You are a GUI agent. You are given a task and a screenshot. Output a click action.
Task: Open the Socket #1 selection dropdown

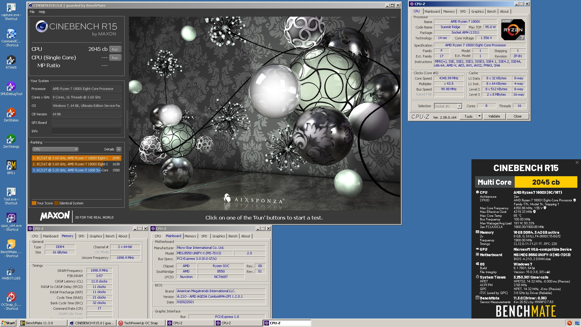448,106
